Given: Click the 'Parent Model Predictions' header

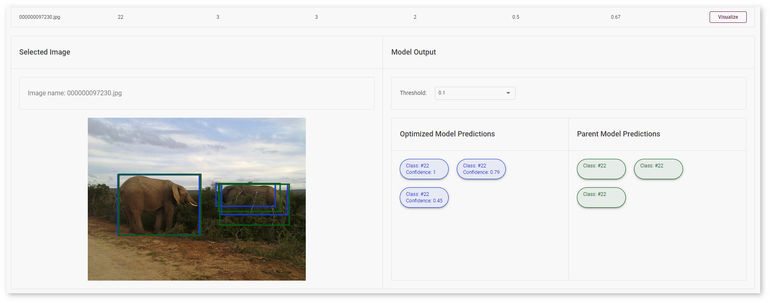Looking at the screenshot, I should point(618,134).
